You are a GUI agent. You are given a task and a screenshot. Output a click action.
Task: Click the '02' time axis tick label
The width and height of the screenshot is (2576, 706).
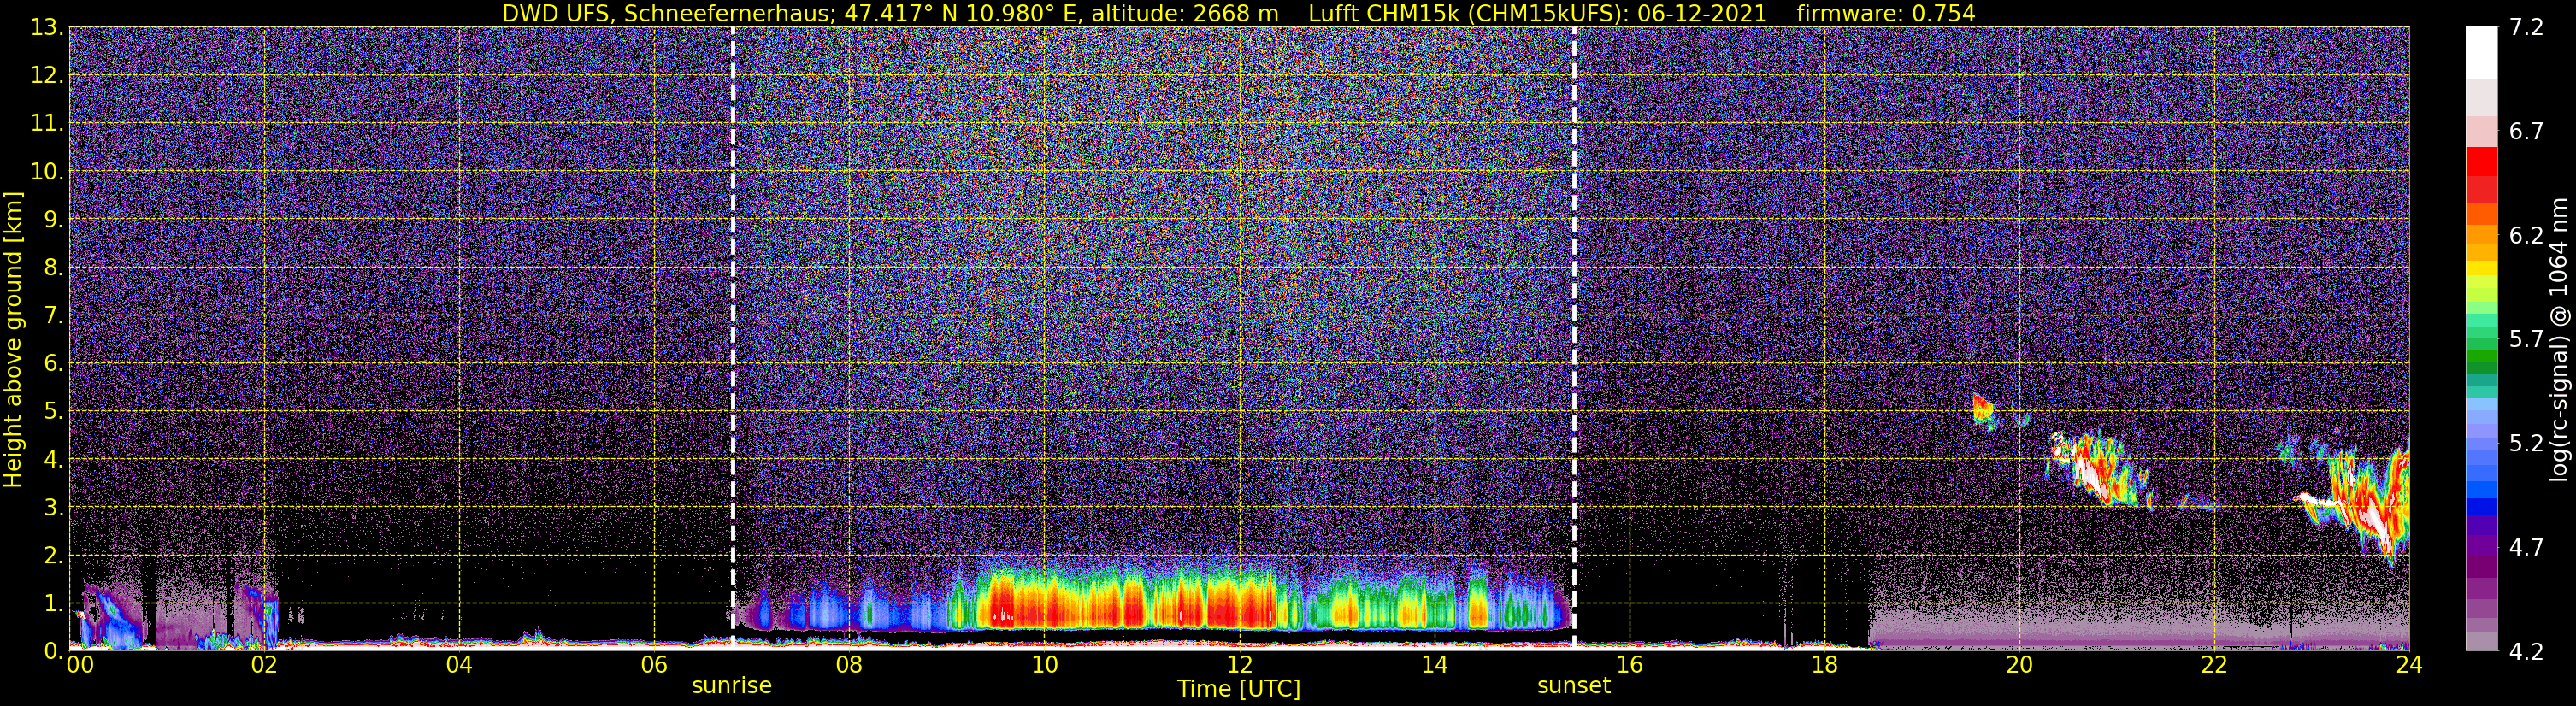point(264,665)
